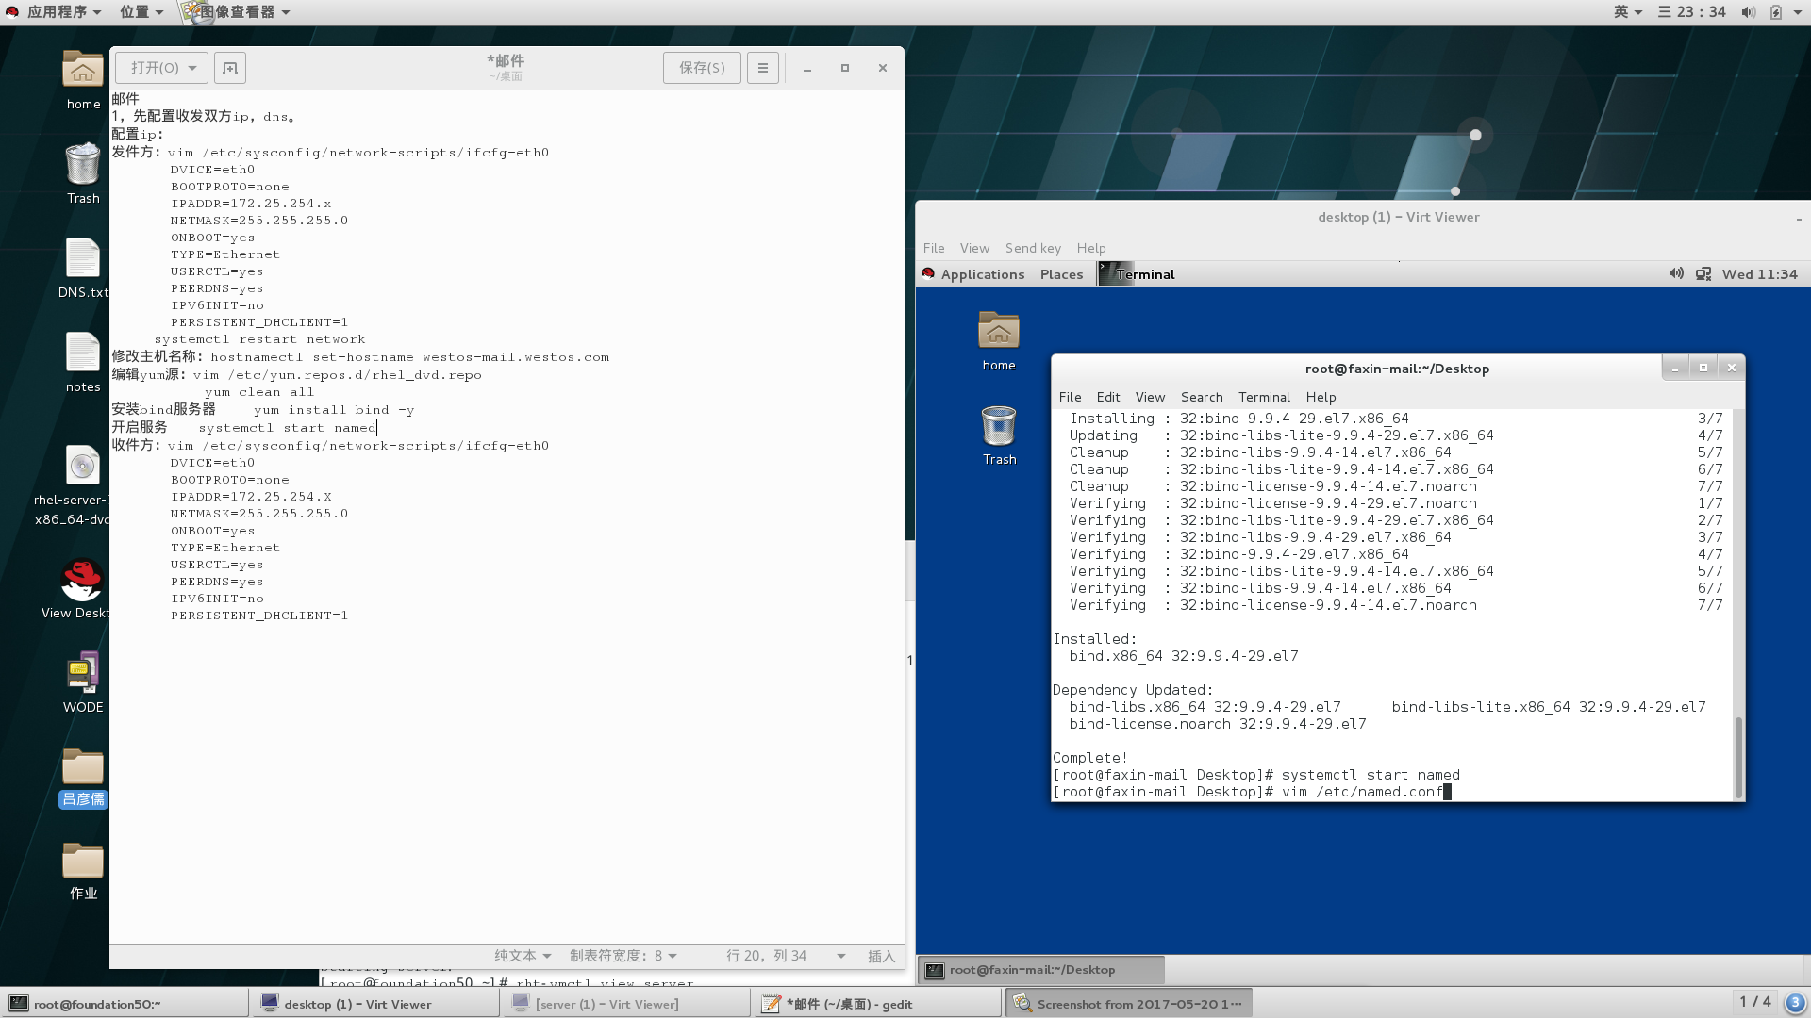Click battery power icon in top bar

point(1776,12)
